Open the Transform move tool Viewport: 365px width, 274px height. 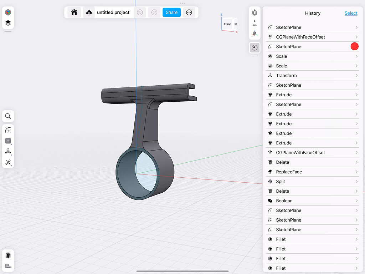pos(8,151)
